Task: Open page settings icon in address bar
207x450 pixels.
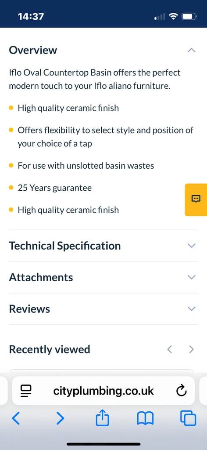Action: 26,391
